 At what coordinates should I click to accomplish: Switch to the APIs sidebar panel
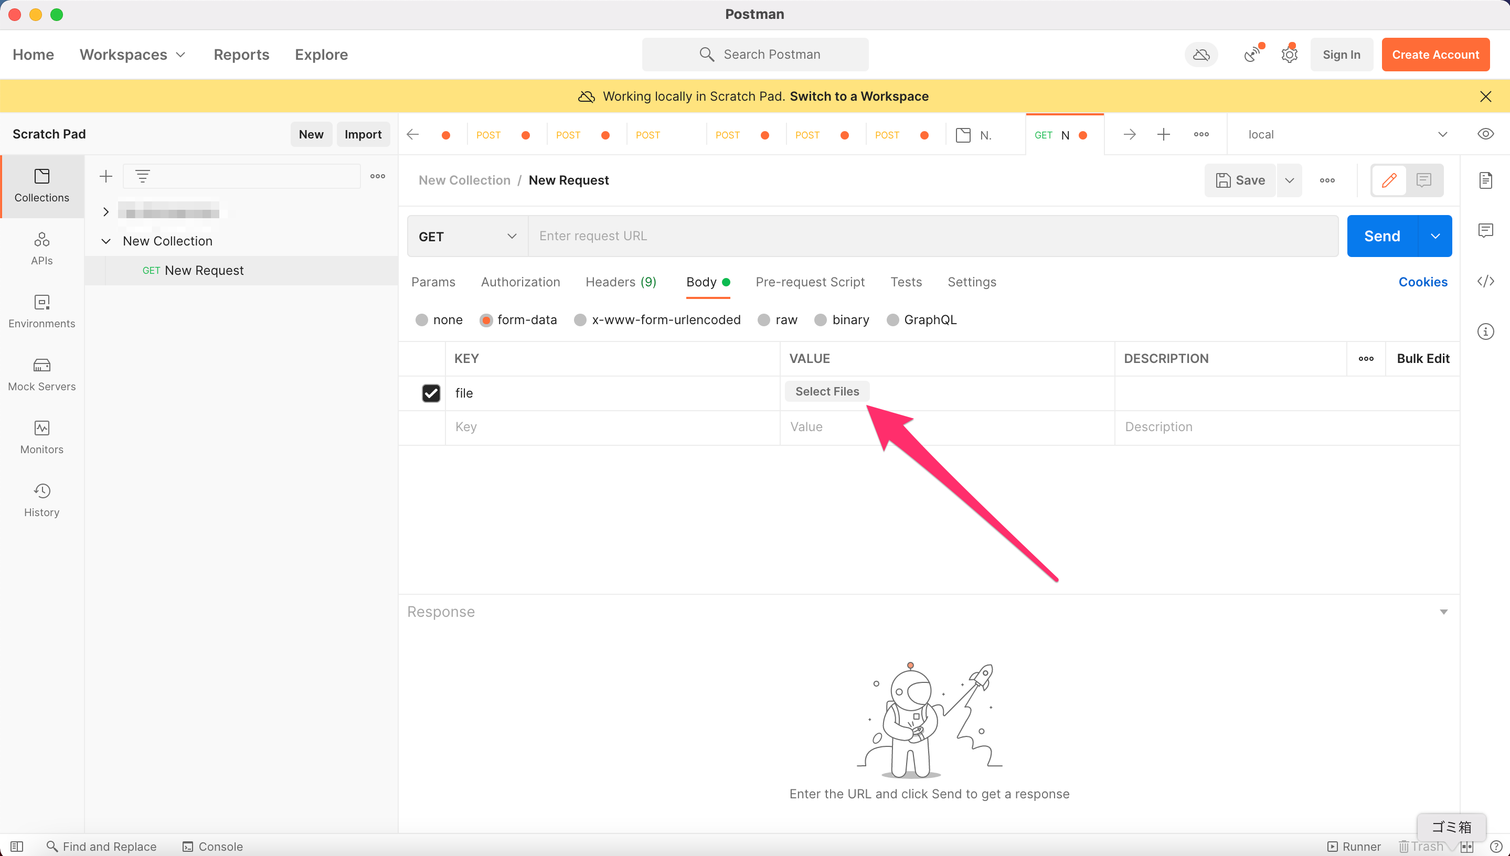pyautogui.click(x=41, y=248)
